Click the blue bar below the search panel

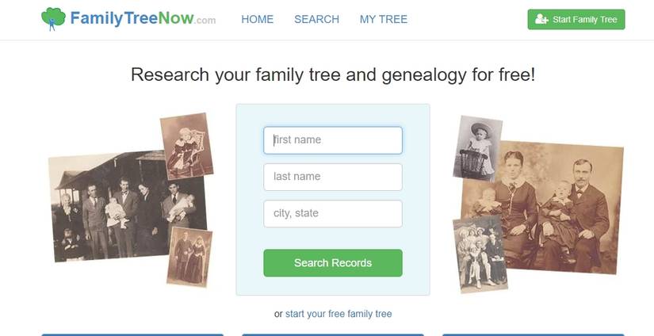coord(333,334)
